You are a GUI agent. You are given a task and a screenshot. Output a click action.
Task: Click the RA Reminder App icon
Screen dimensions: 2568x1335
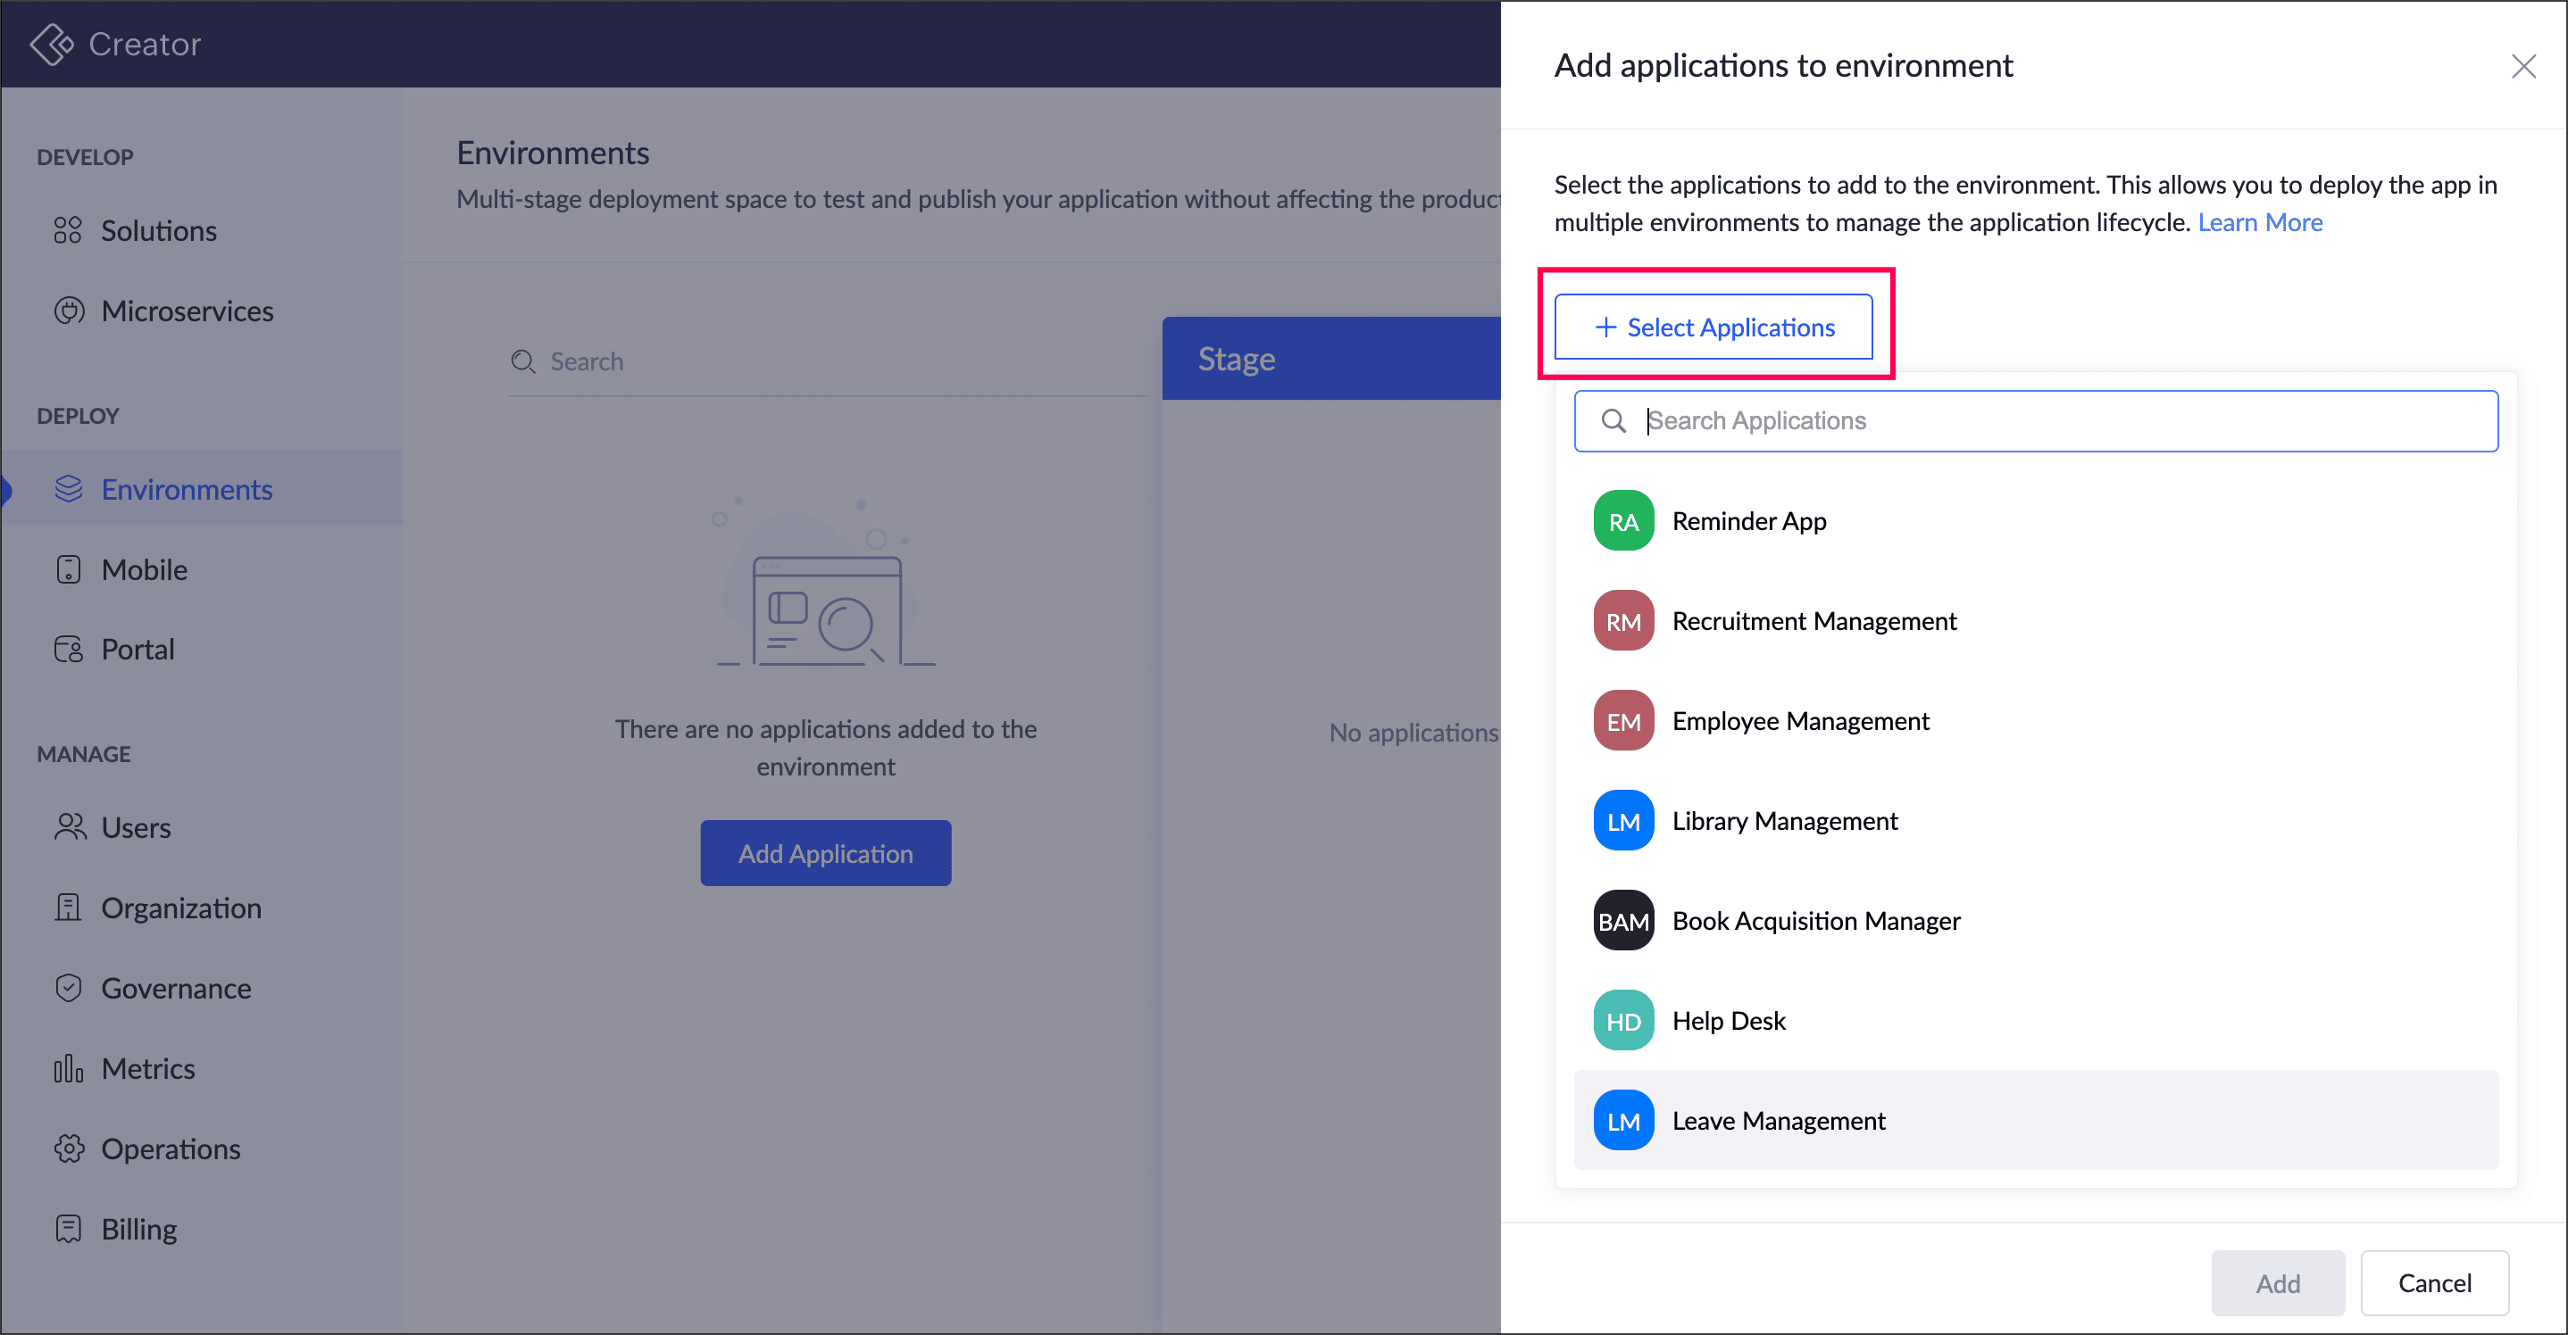click(x=1623, y=521)
